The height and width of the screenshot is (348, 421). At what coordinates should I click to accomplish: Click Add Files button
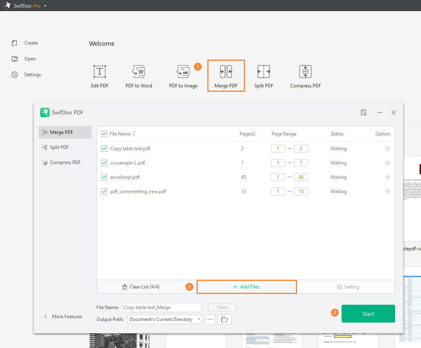[247, 287]
